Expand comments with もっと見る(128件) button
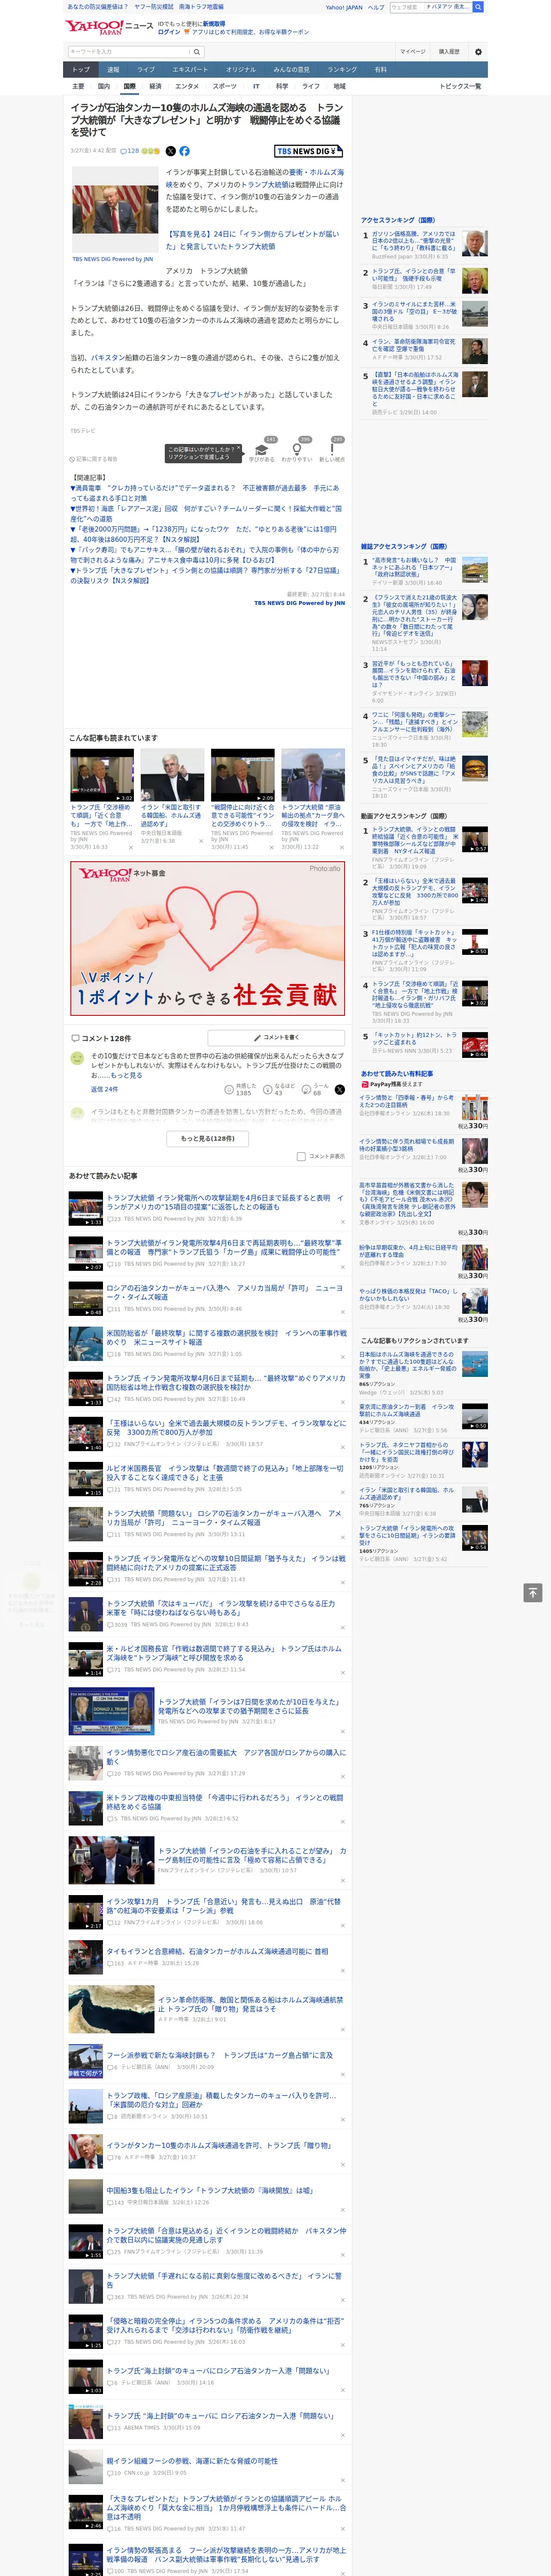The height and width of the screenshot is (2576, 551). tap(207, 1138)
